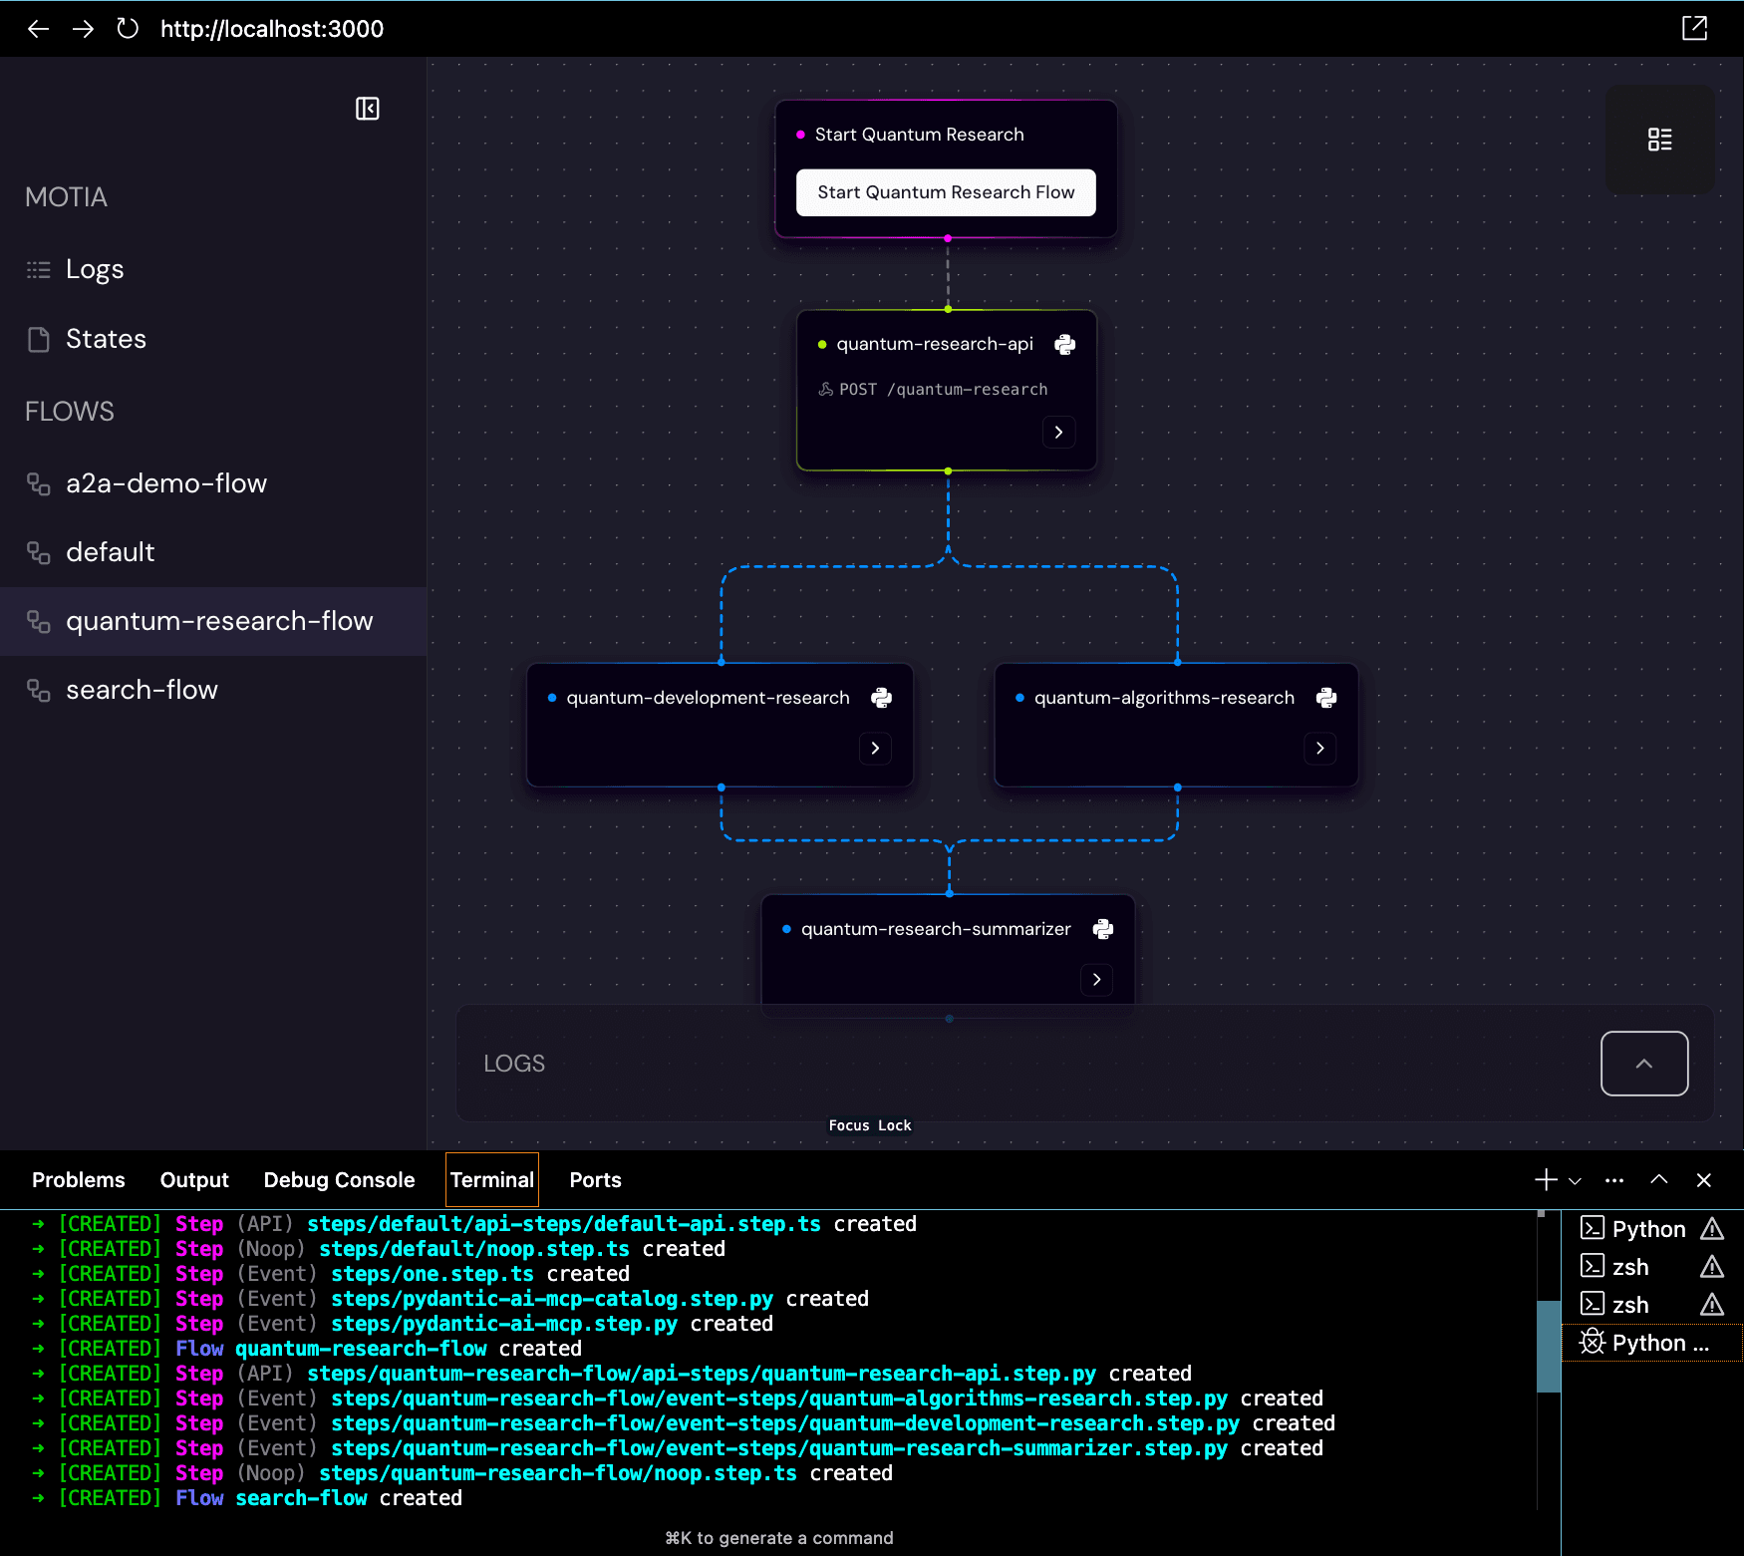Click Start Quantum Research Flow button

pos(946,192)
